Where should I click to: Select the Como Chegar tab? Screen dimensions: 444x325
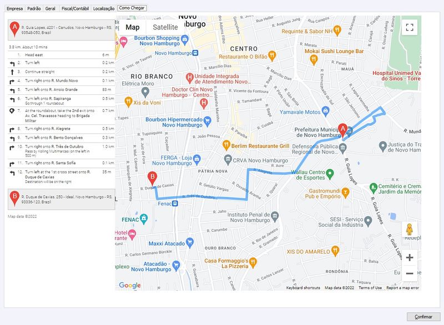point(132,8)
